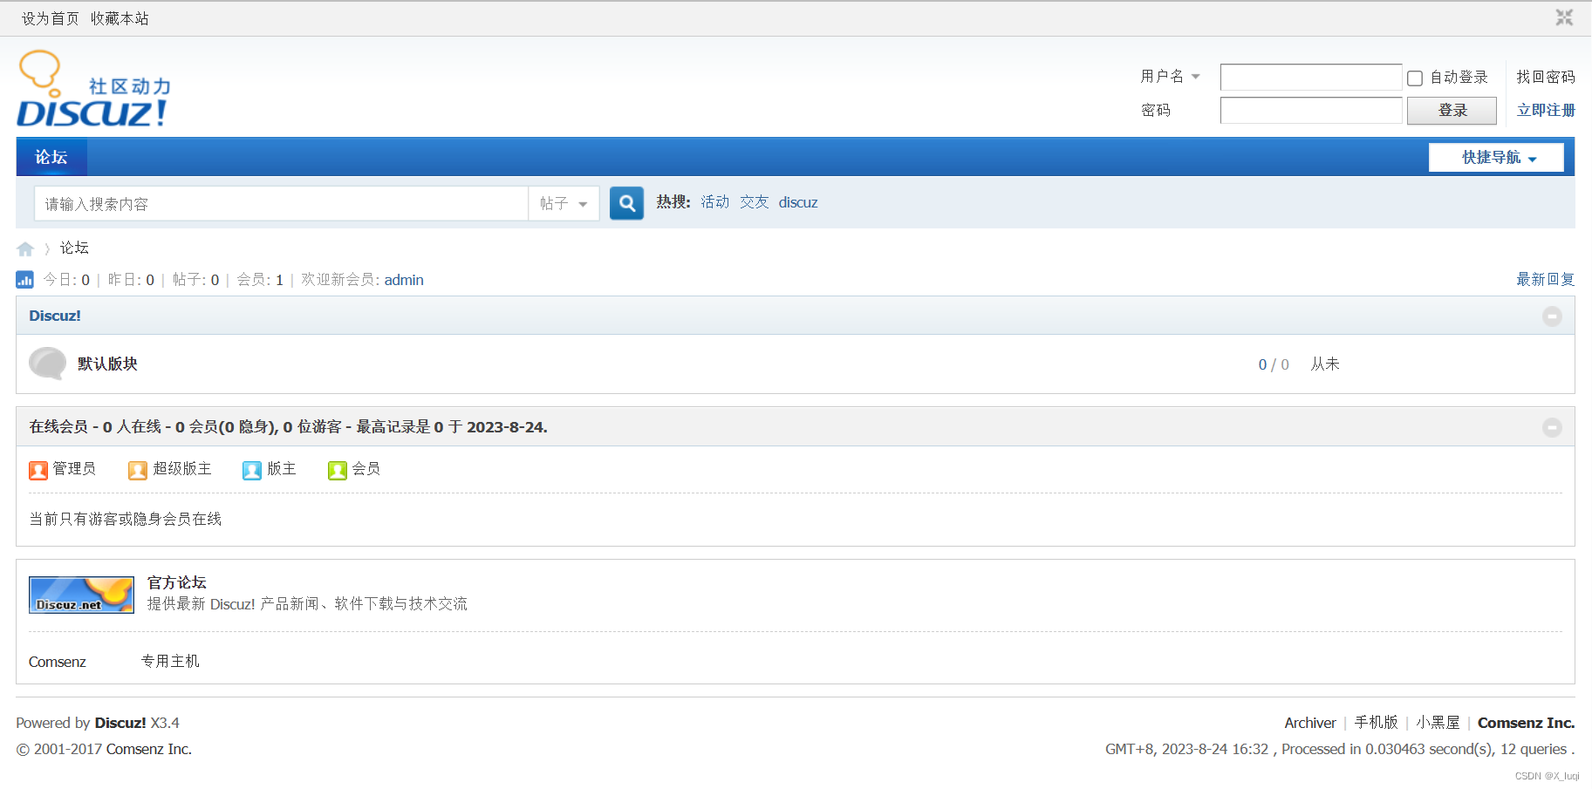This screenshot has width=1592, height=789.
Task: Click the 默认版块 speech bubble icon
Action: click(47, 364)
